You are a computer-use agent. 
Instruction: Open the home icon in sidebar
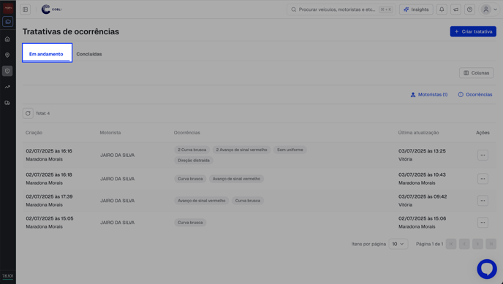click(x=7, y=39)
